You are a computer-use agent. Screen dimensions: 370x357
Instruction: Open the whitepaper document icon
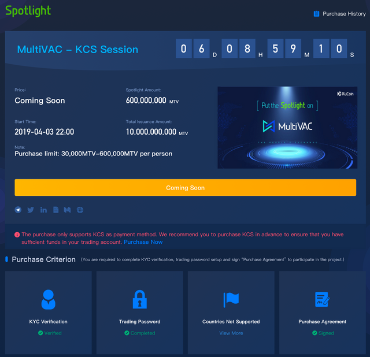pyautogui.click(x=55, y=210)
